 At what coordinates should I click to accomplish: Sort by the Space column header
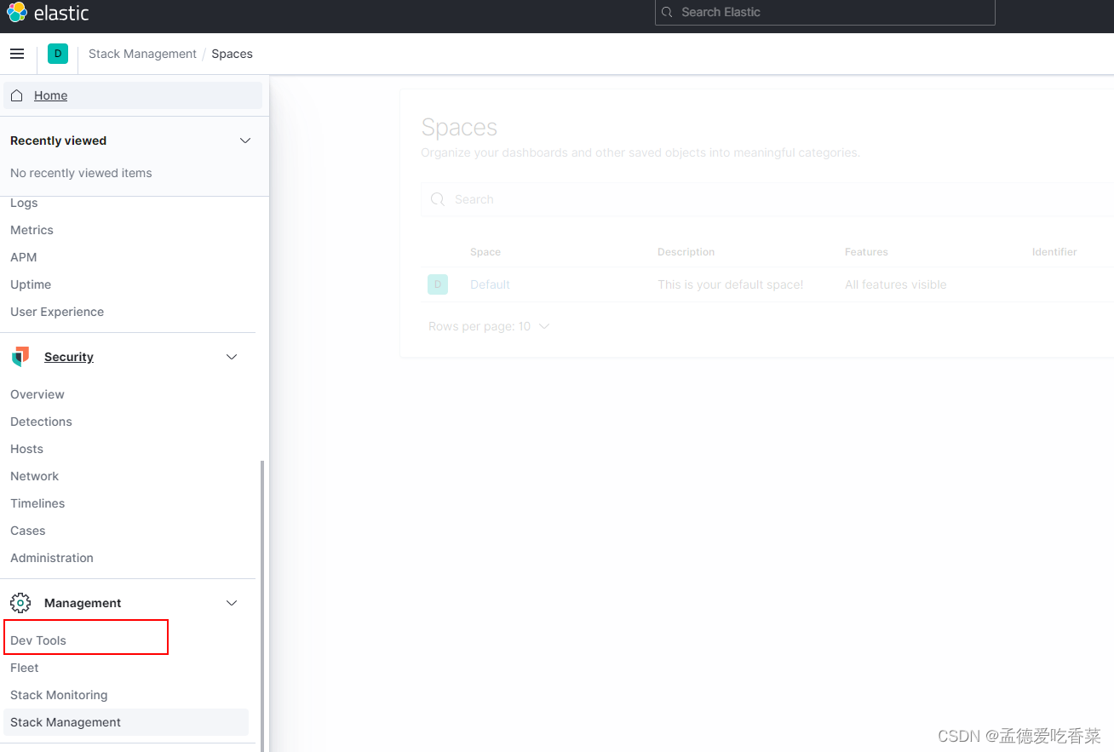(x=485, y=252)
